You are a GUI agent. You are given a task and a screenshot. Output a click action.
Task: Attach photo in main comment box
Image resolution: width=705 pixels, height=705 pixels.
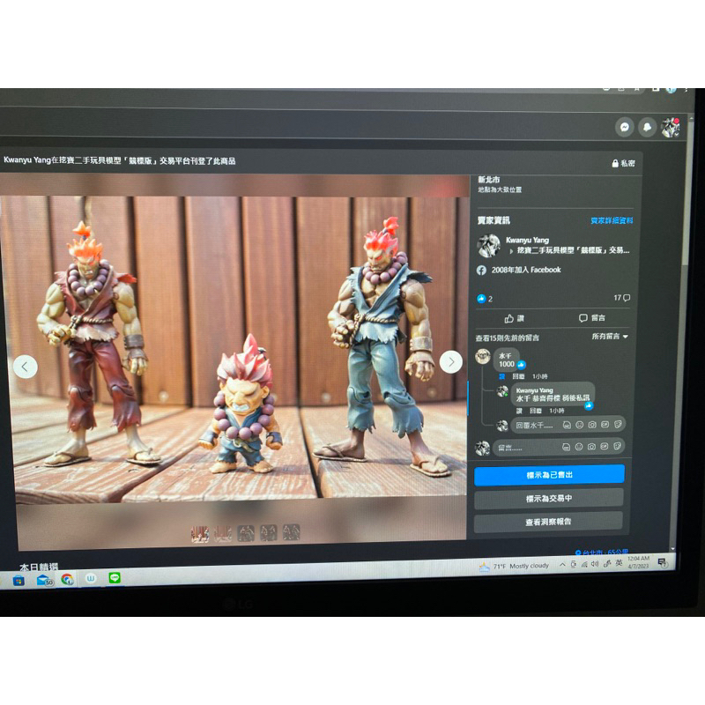tap(591, 447)
